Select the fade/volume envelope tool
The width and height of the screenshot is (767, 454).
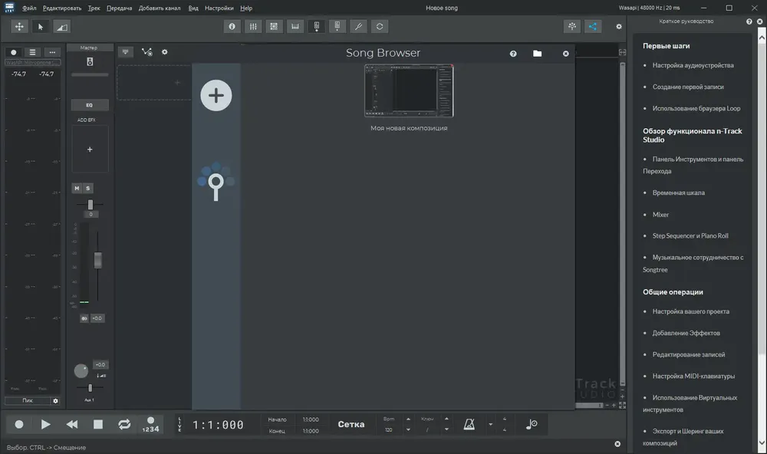tap(61, 27)
